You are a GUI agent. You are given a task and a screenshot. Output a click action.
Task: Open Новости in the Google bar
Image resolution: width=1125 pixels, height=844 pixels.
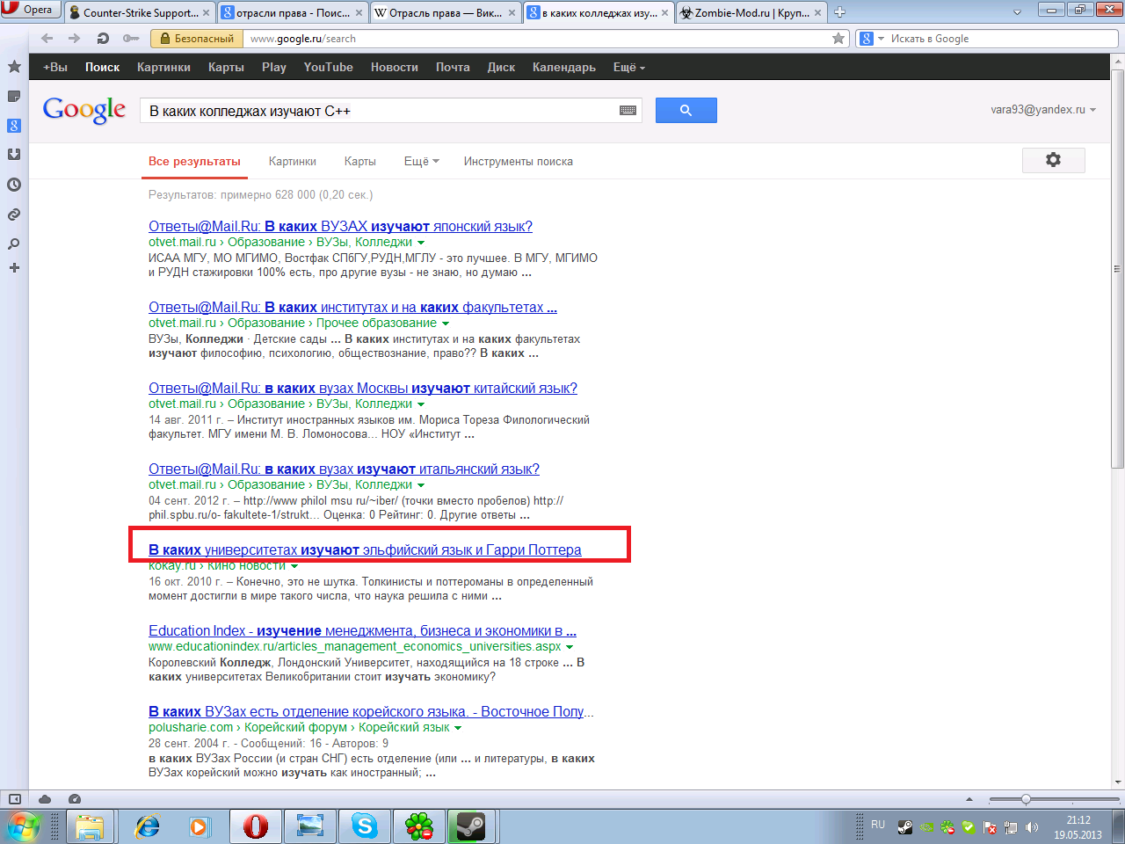click(x=394, y=67)
